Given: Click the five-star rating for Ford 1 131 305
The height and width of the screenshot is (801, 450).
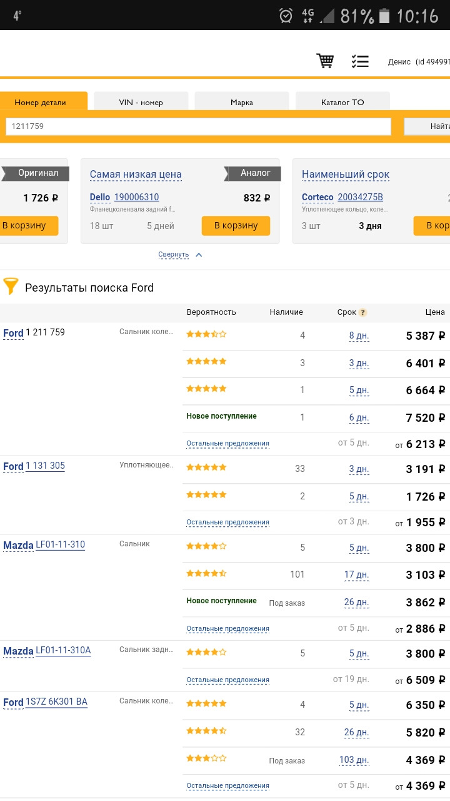Looking at the screenshot, I should pyautogui.click(x=206, y=467).
